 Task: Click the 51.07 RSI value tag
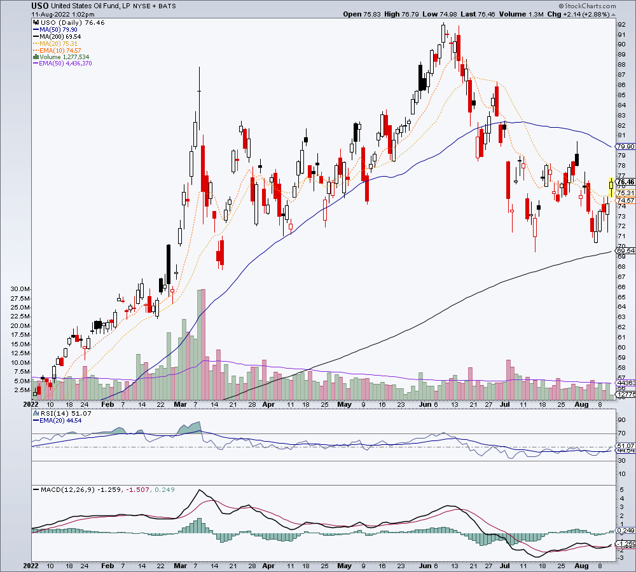[x=625, y=446]
